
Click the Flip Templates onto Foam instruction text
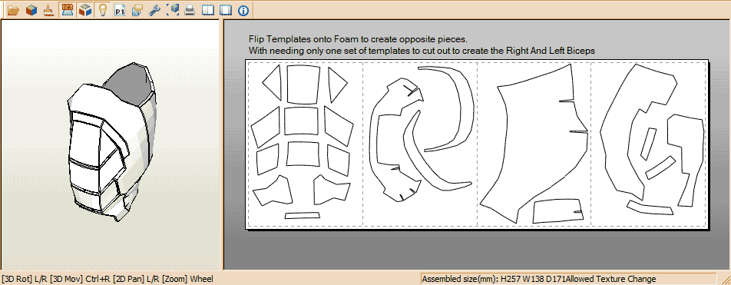[358, 39]
